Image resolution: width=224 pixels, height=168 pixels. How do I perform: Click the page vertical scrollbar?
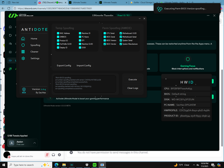coord(222,108)
